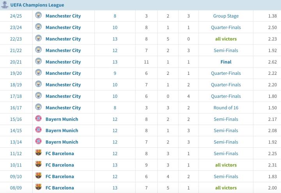Click the 13 matches link for 08/09
This screenshot has width=281, height=193.
(115, 188)
